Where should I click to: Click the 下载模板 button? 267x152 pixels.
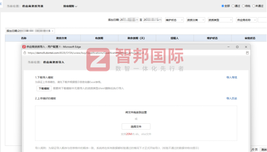point(44,89)
